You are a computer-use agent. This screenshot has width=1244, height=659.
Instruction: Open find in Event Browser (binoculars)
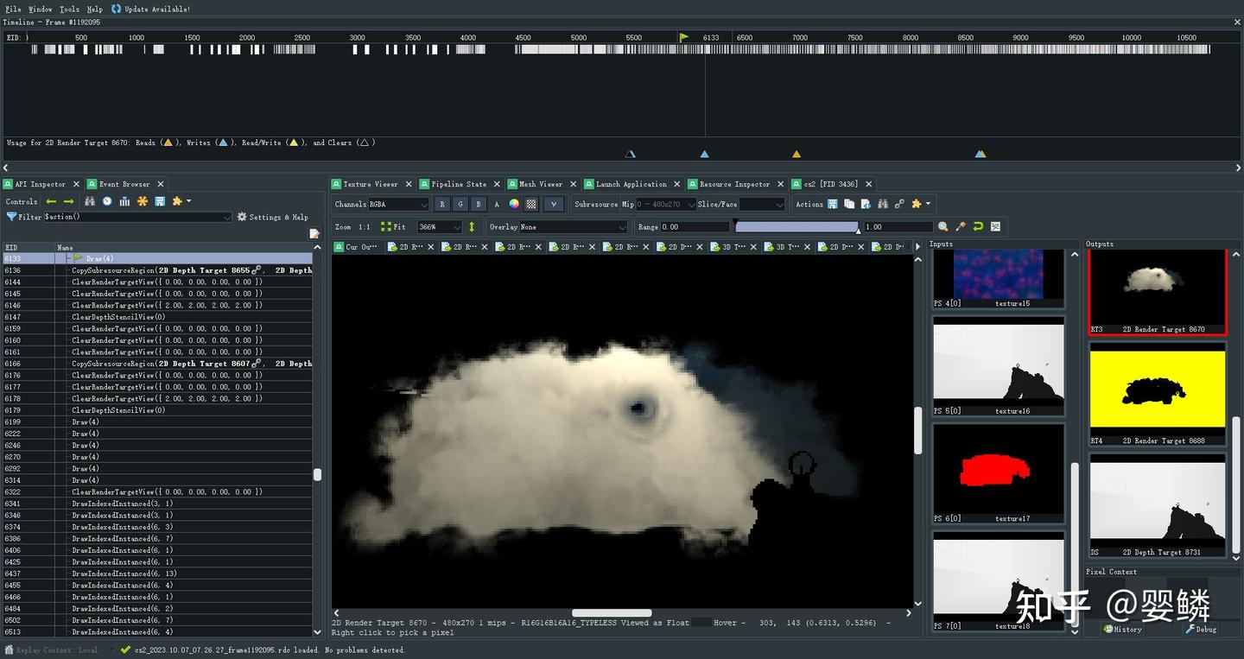click(x=90, y=201)
